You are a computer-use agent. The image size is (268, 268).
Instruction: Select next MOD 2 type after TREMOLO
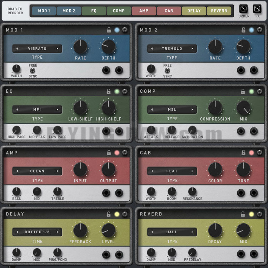point(192,49)
